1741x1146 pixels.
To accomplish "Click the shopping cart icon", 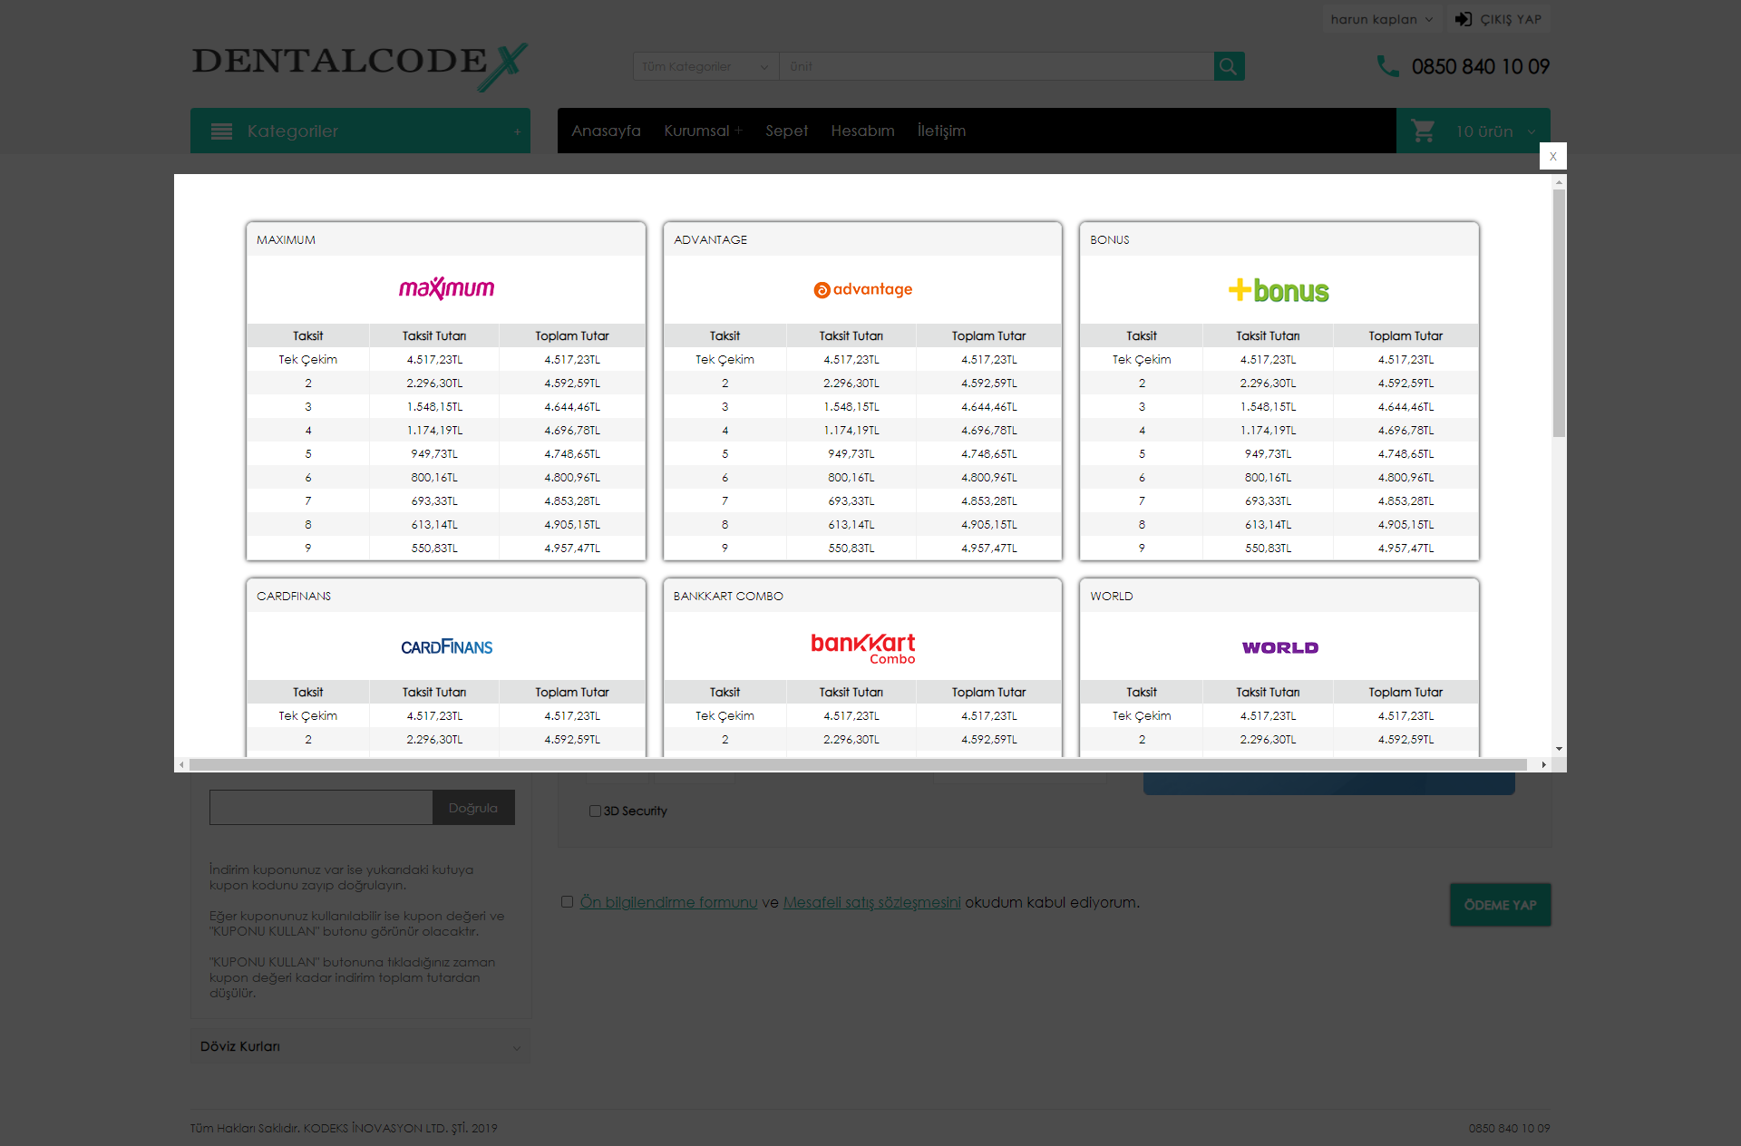I will [1423, 131].
